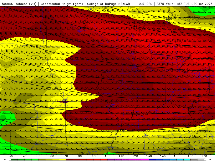215x161 pixels.
Task: Click the darkest green swatch on the color bar
Action: (x=14, y=160)
